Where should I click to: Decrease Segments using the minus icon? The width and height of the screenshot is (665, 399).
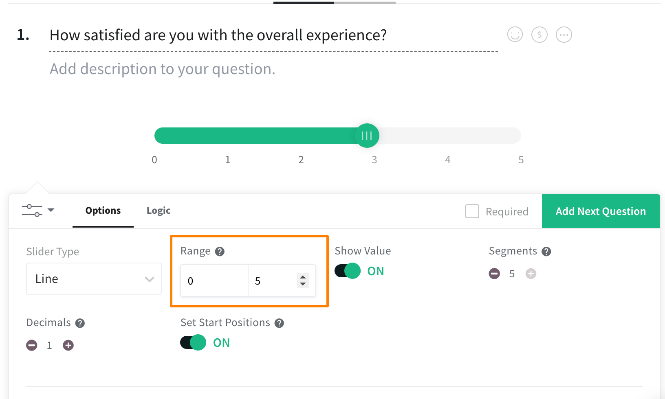(494, 274)
